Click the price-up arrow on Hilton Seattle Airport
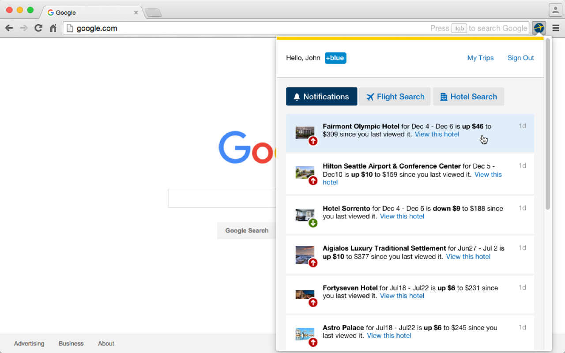565x353 pixels. [313, 180]
